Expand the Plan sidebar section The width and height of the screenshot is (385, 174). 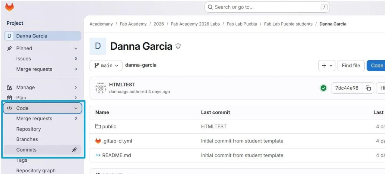(75, 98)
